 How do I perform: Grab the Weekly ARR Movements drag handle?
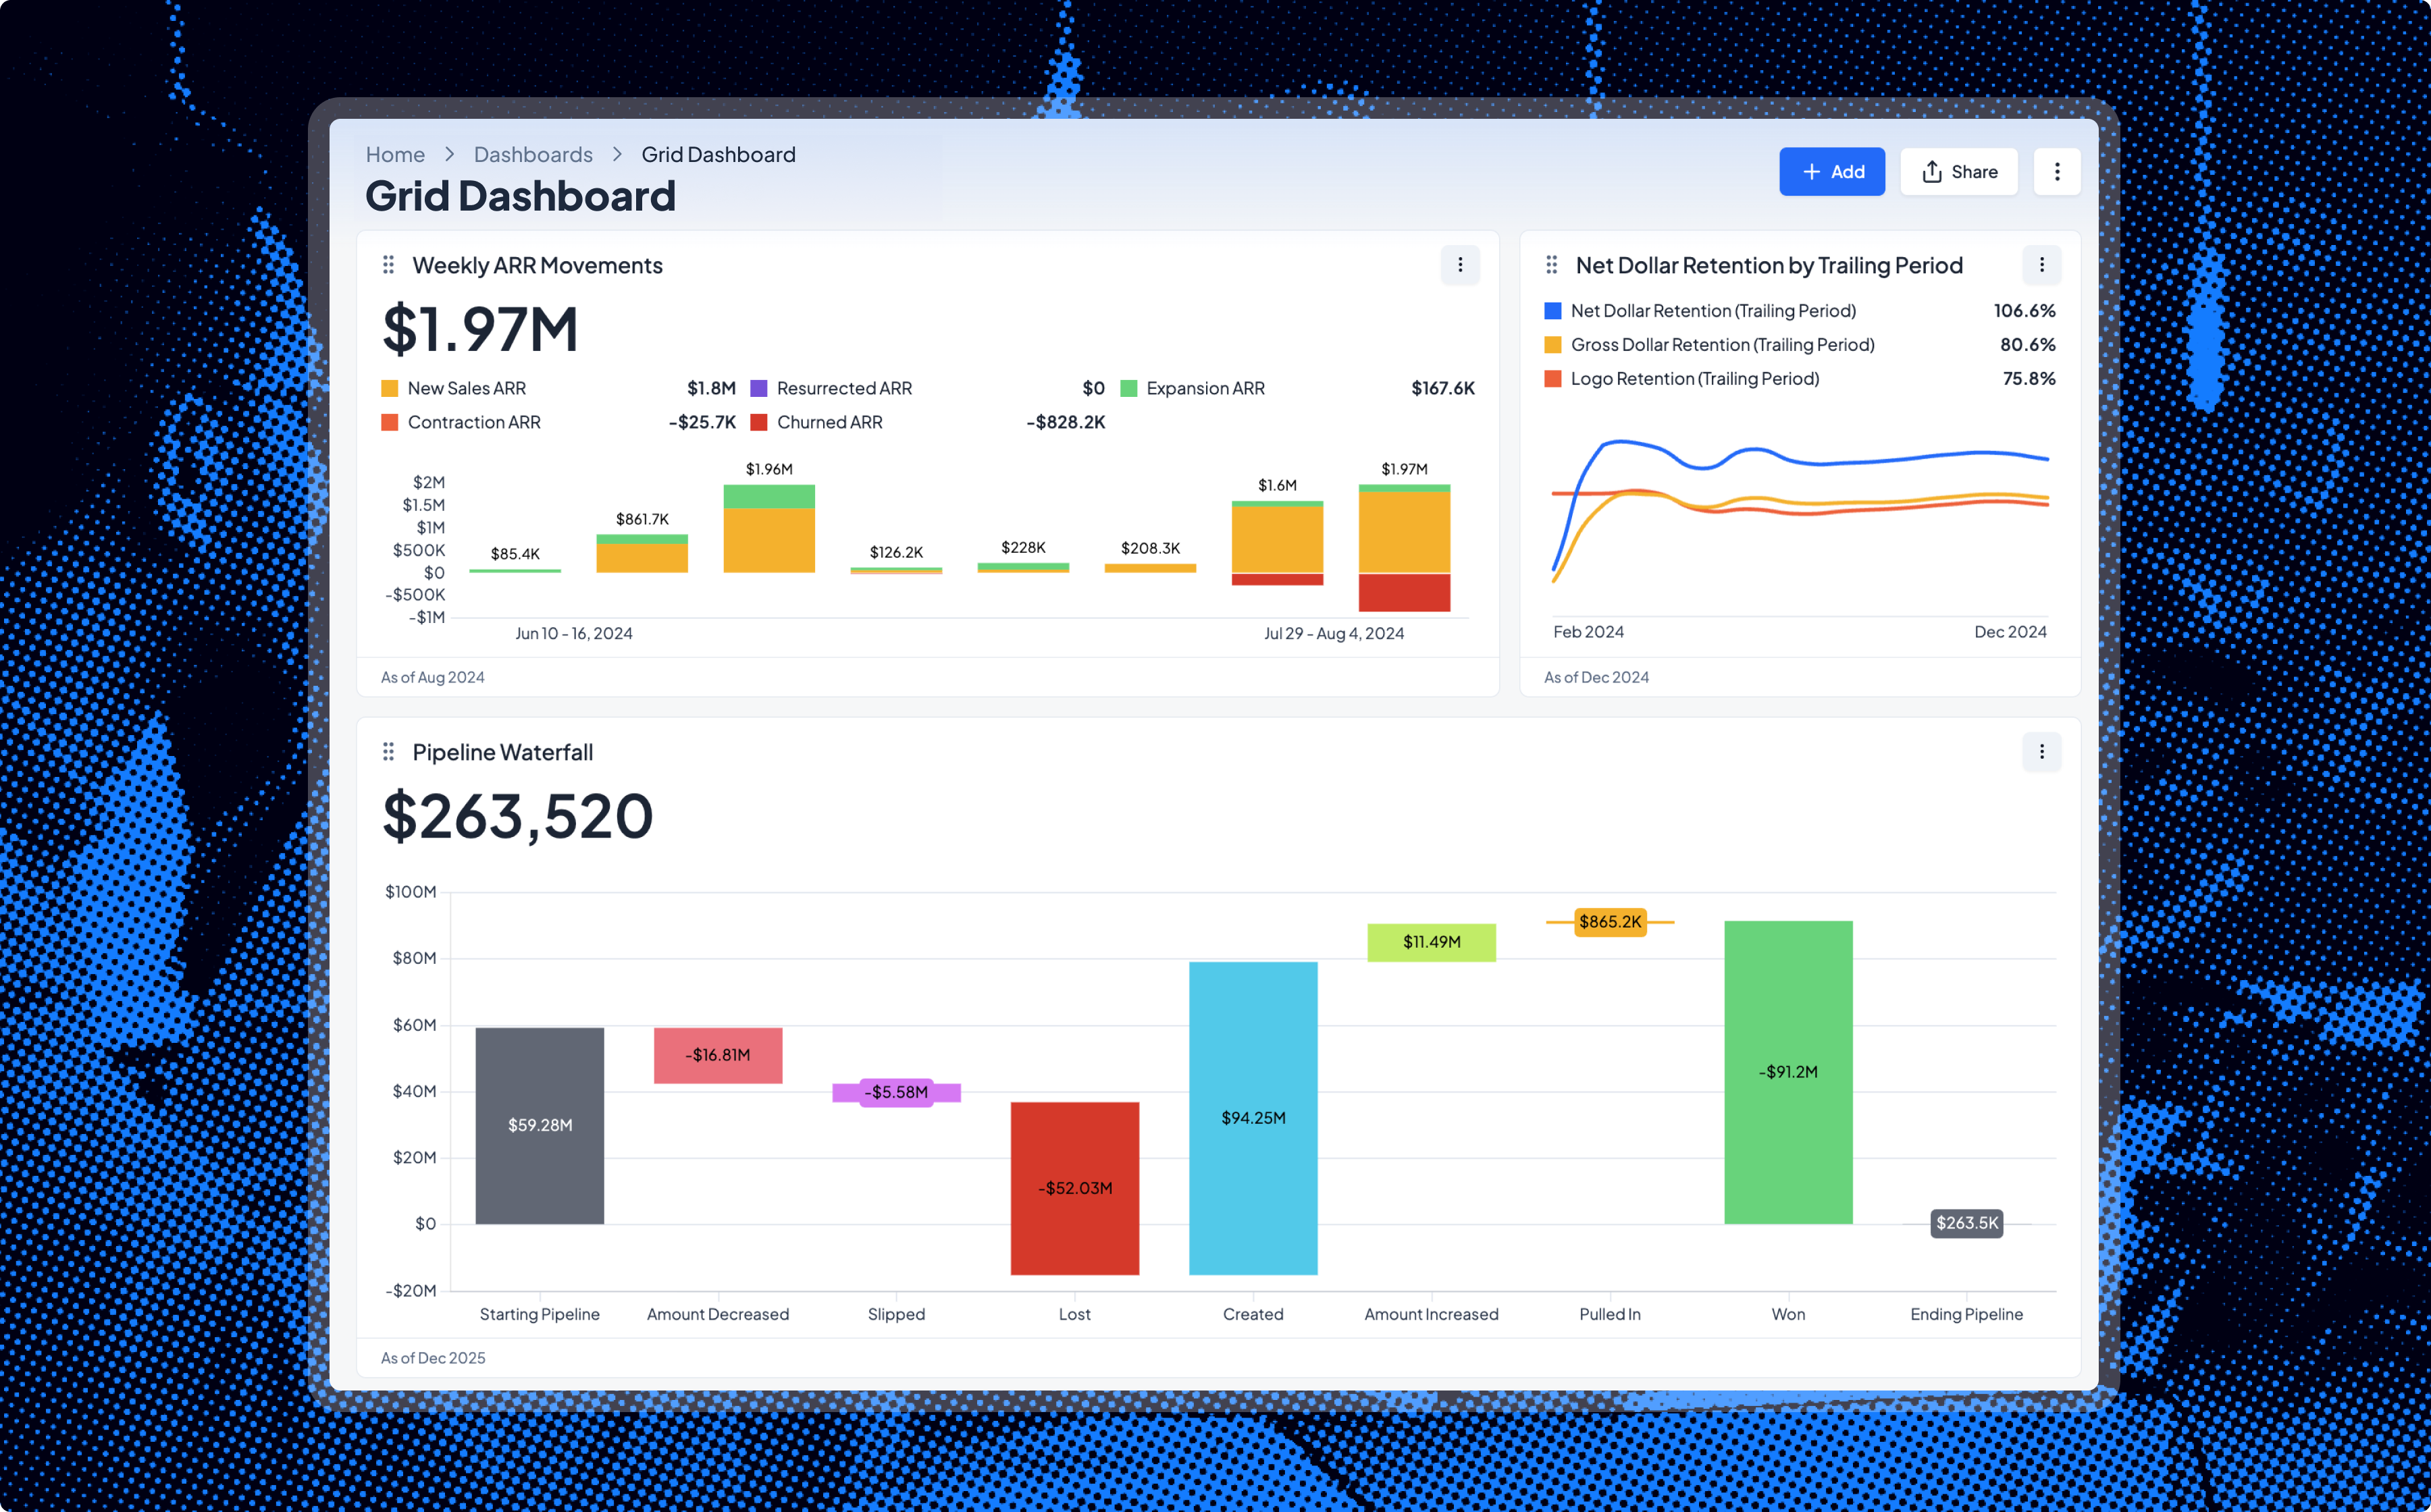tap(388, 265)
